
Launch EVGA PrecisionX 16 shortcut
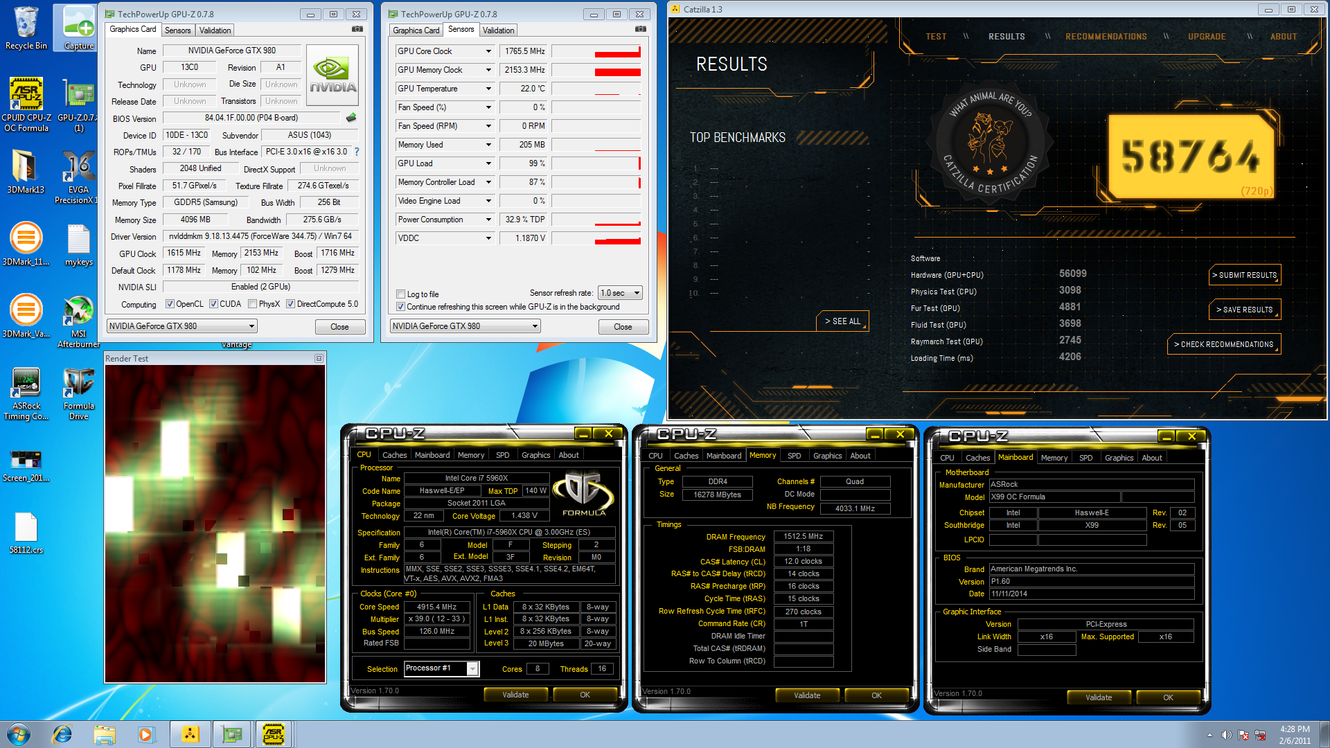click(78, 177)
